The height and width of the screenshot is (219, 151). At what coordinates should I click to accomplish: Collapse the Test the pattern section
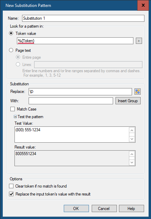click(15, 117)
